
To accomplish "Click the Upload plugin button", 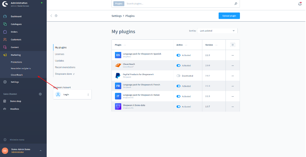I will 229,16.
